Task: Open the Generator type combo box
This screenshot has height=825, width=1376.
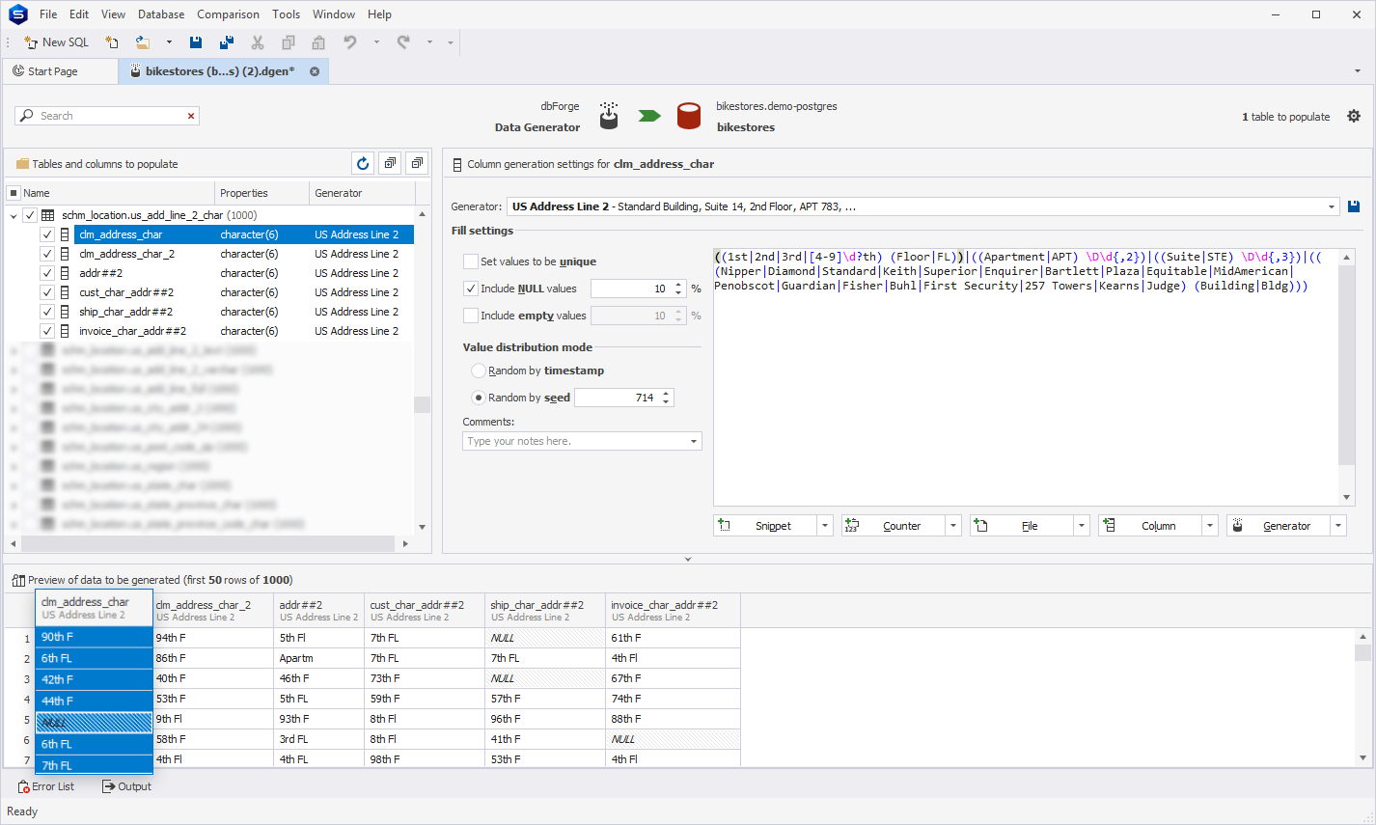Action: click(922, 206)
